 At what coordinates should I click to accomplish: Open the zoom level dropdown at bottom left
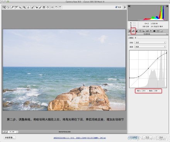coord(17,132)
